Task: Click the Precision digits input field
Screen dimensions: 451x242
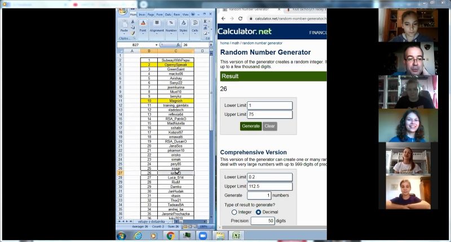Action: click(262, 221)
